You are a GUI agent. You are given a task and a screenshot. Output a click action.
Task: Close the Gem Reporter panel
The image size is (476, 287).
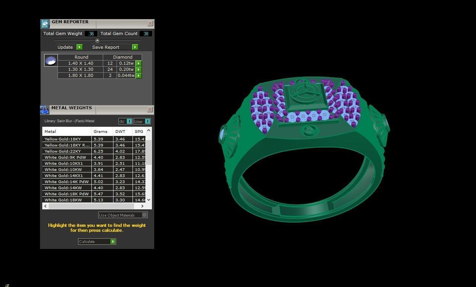click(x=150, y=24)
